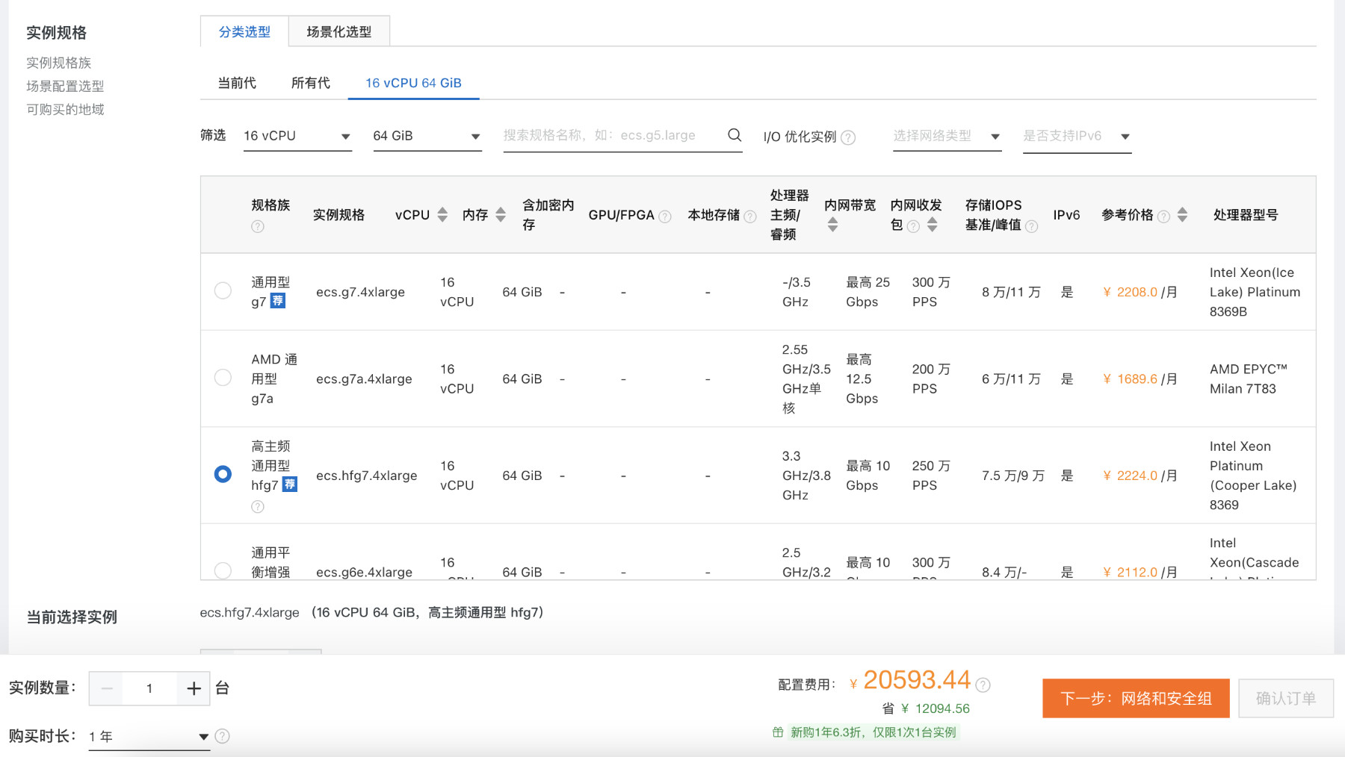Click the 新购1年6.3折 promotion text
Screen dimensions: 1345x757
click(874, 732)
